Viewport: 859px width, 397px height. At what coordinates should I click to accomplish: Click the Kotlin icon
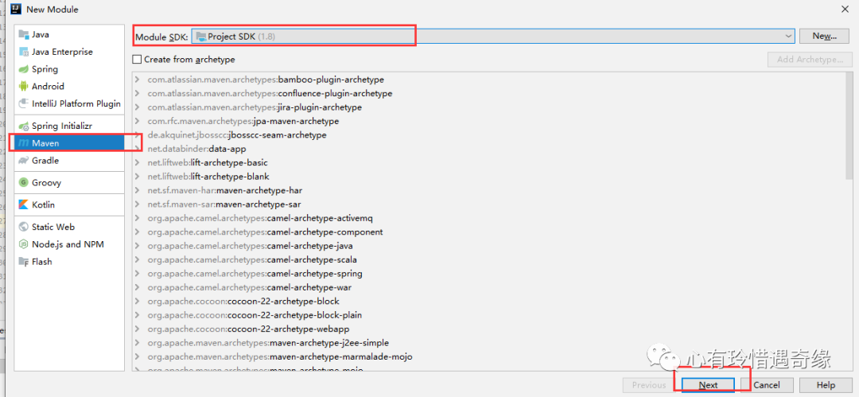(x=24, y=204)
